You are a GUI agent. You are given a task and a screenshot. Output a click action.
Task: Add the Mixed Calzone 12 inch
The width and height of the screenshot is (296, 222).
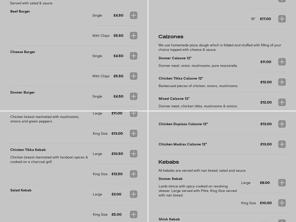(x=282, y=102)
